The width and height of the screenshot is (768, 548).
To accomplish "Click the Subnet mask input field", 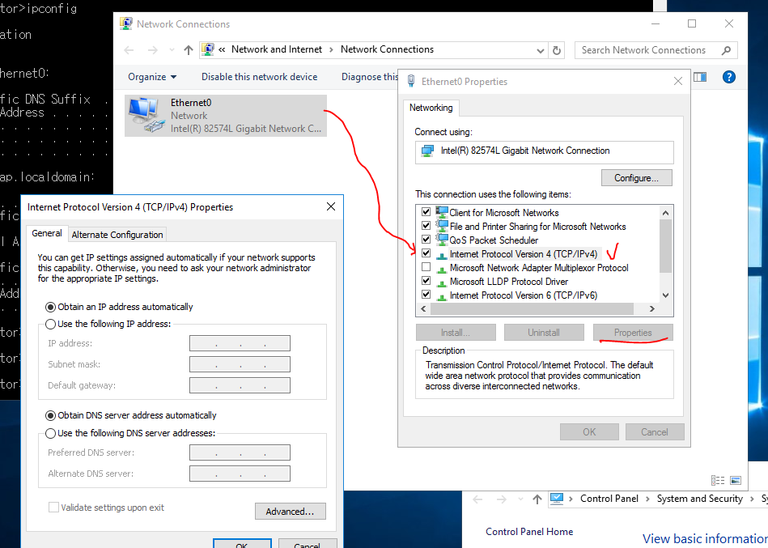I will pyautogui.click(x=240, y=364).
